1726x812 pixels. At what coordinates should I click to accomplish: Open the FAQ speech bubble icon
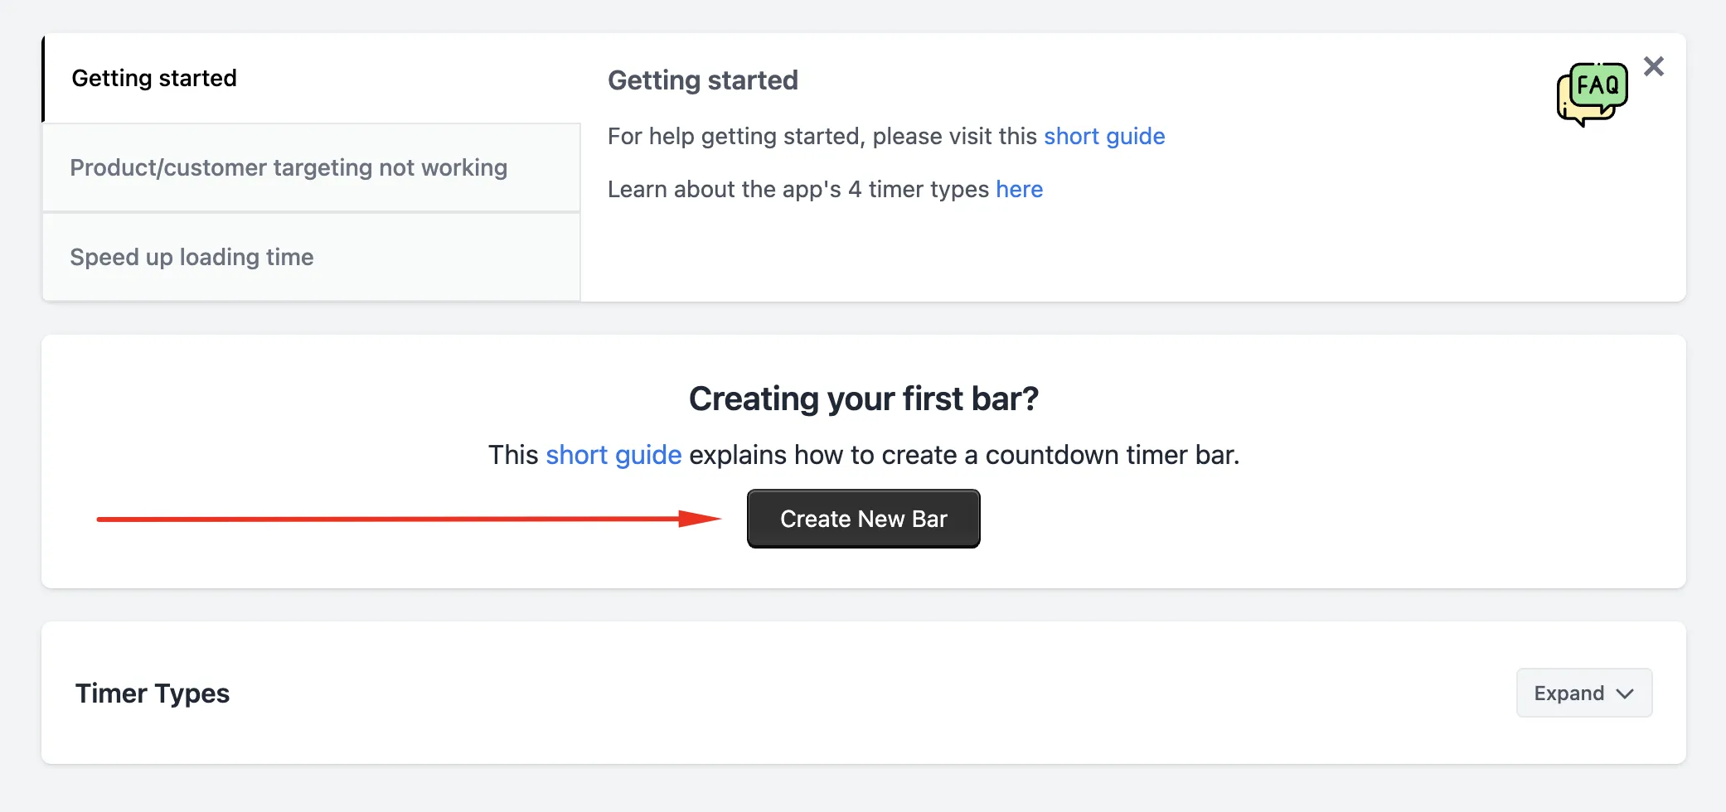click(1592, 94)
